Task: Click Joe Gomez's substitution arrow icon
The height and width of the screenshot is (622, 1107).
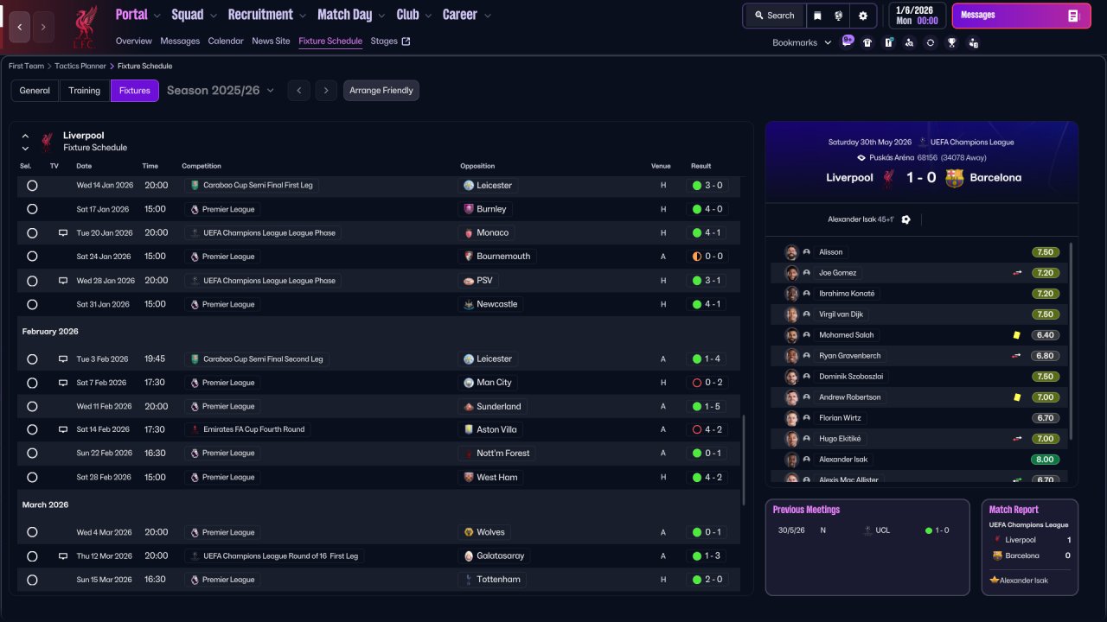Action: 1017,273
